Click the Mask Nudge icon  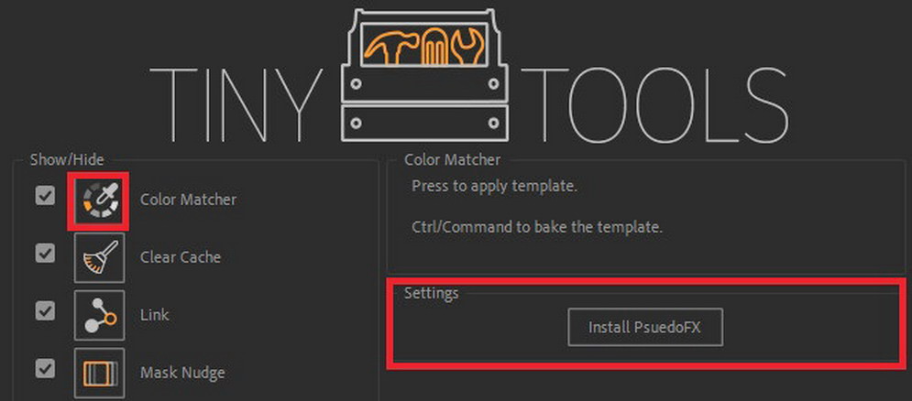[x=98, y=372]
